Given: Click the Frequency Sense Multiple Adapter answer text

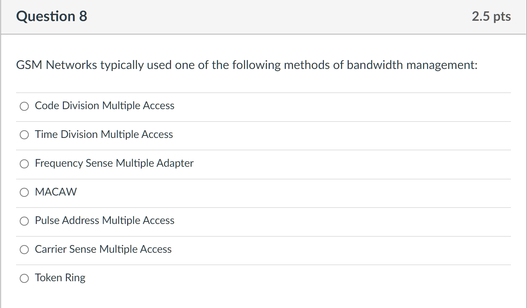Looking at the screenshot, I should click(114, 163).
